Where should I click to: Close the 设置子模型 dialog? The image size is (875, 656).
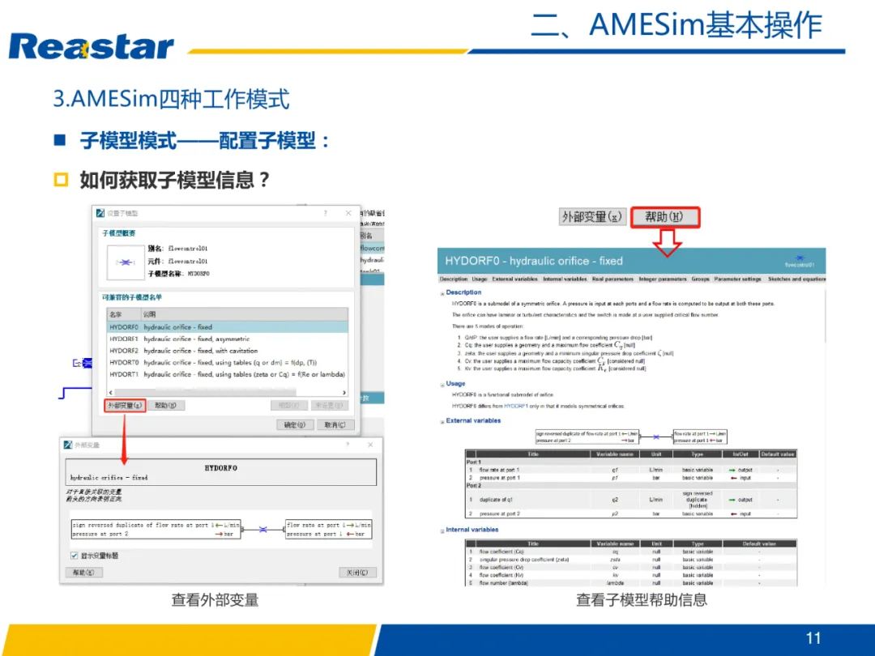click(348, 213)
